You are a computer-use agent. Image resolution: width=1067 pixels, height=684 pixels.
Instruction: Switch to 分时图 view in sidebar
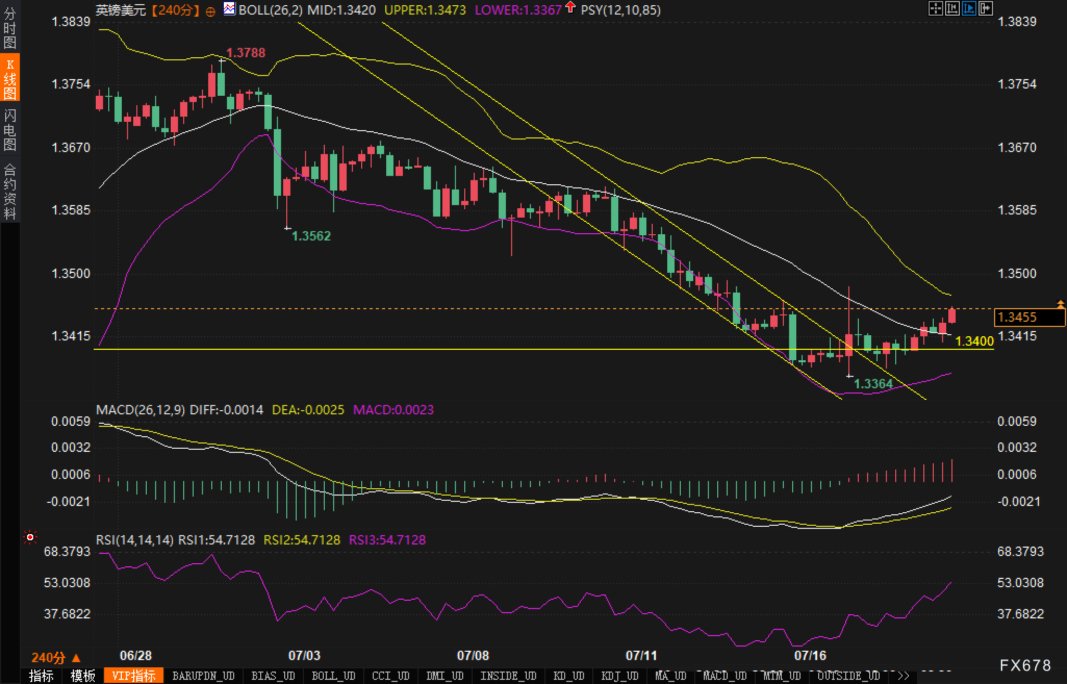(x=10, y=27)
